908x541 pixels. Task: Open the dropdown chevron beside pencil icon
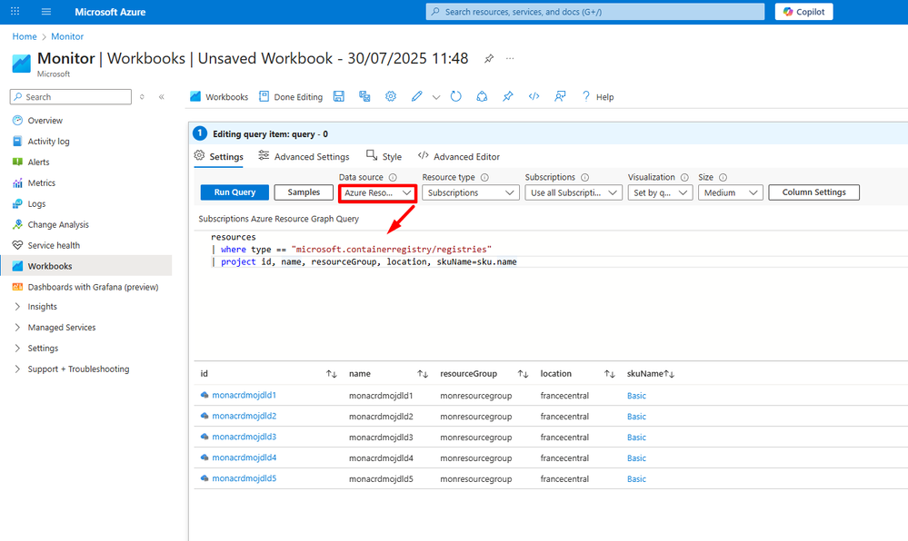[x=436, y=97]
